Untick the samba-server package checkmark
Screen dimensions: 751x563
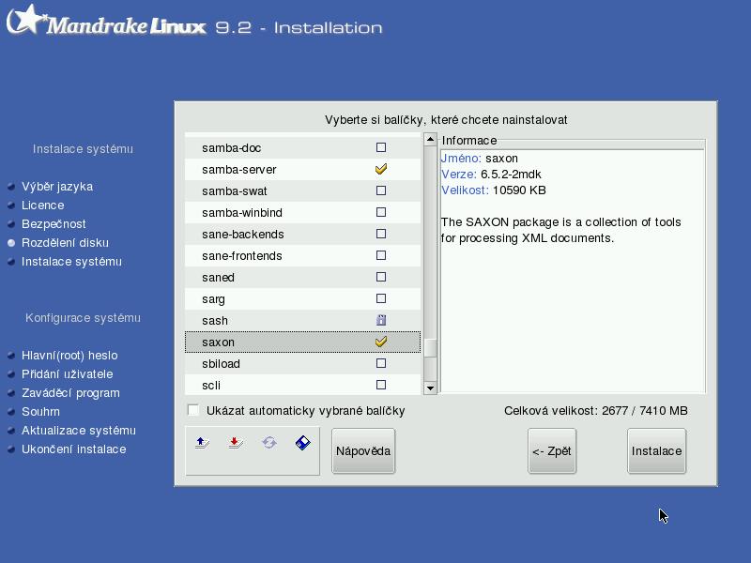[381, 169]
